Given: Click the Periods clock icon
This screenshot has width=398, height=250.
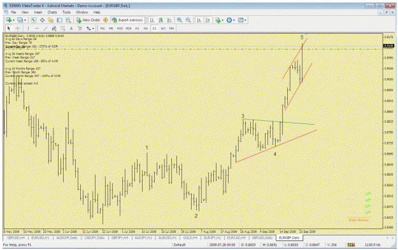Looking at the screenshot, I should point(229,20).
